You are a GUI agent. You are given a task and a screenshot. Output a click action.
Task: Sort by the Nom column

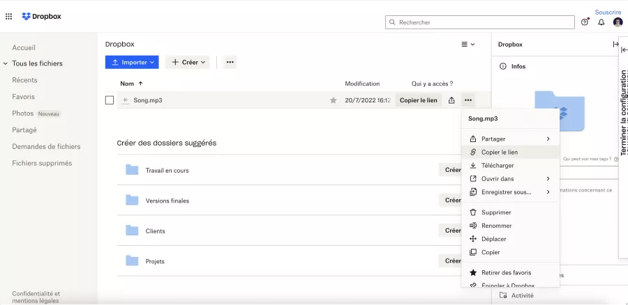tap(131, 84)
